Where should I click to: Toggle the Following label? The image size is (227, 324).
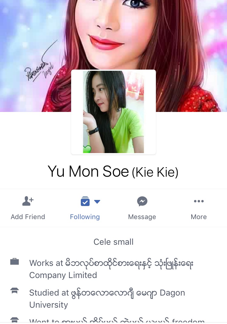pos(85,217)
